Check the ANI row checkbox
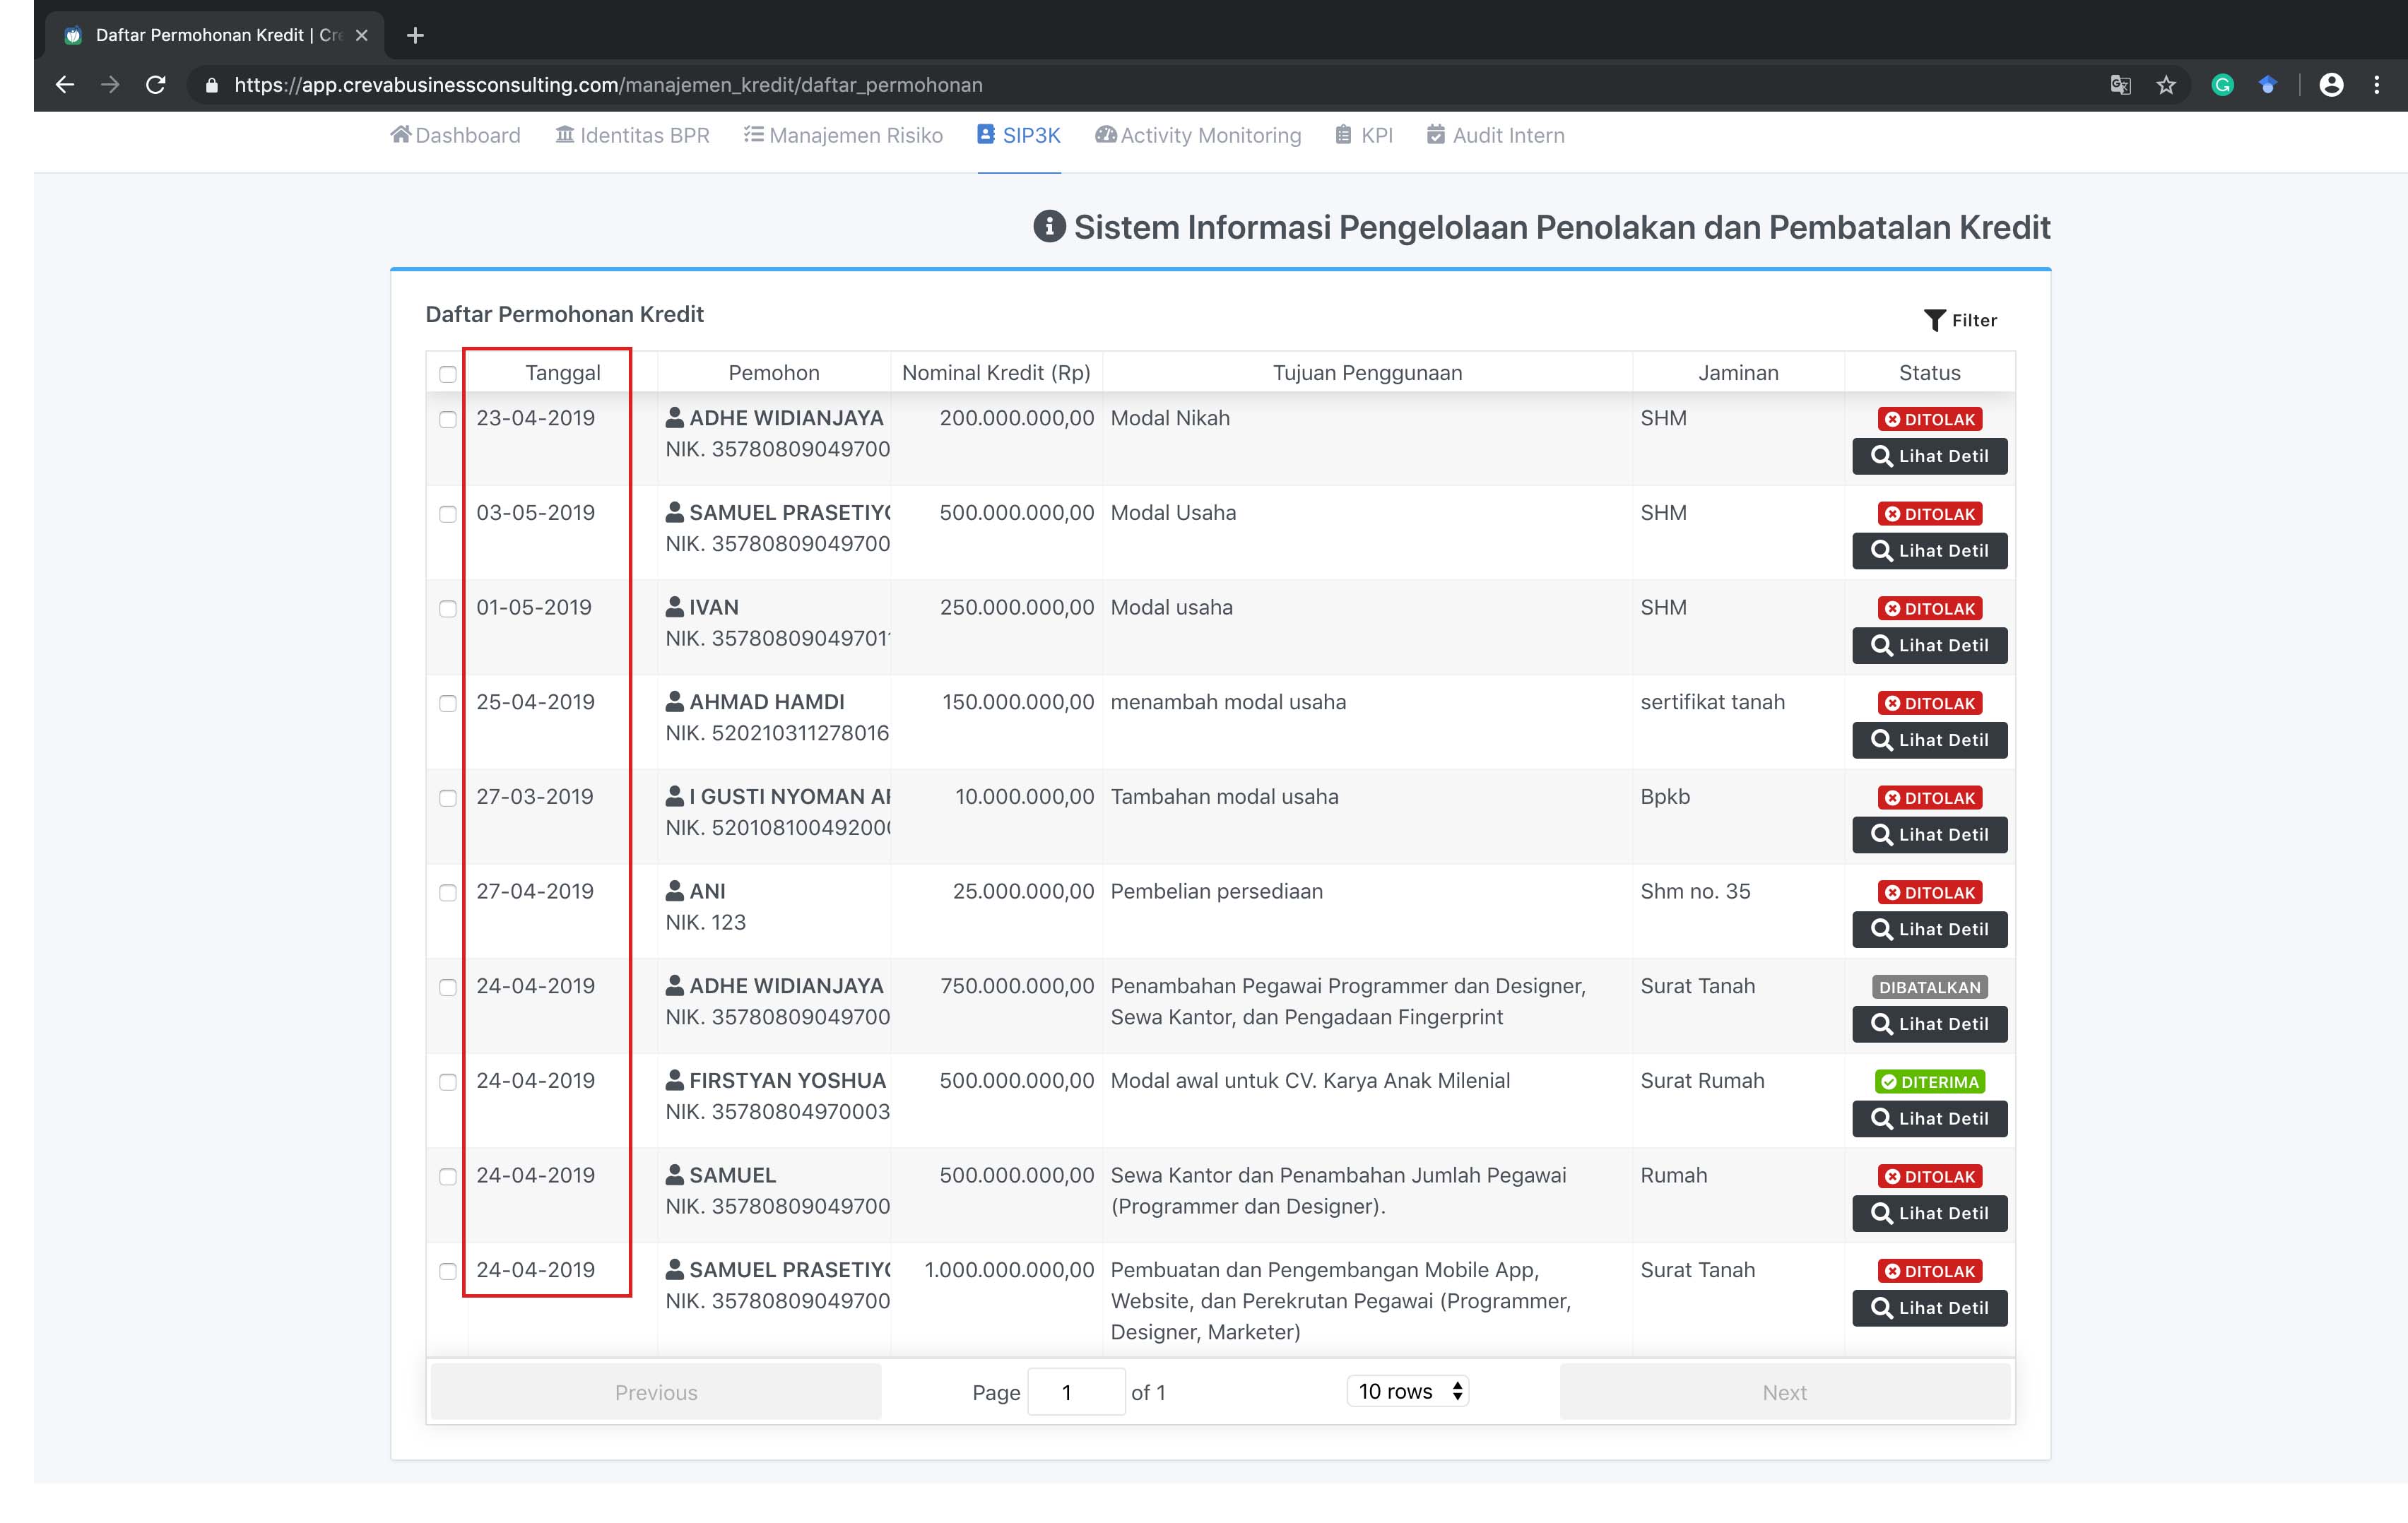 (x=448, y=893)
